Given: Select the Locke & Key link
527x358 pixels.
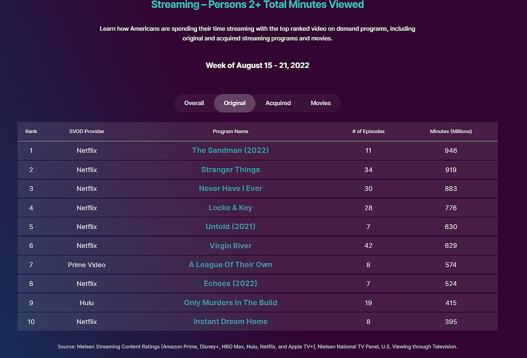Looking at the screenshot, I should [x=230, y=208].
